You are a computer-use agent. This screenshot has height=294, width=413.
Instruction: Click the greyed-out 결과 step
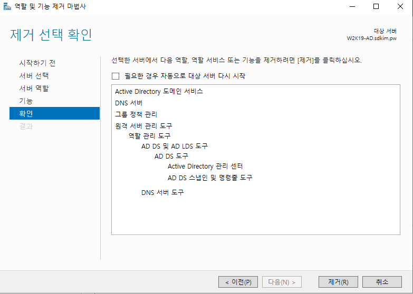26,126
